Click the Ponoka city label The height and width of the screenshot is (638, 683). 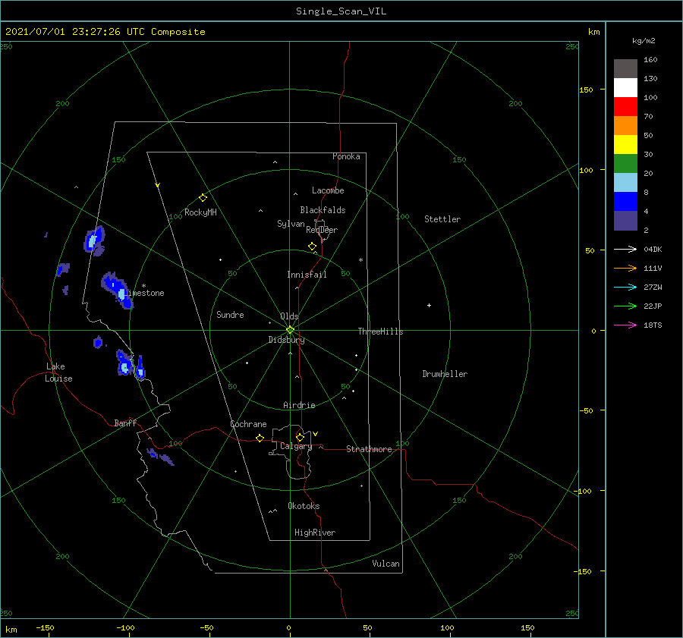point(346,156)
